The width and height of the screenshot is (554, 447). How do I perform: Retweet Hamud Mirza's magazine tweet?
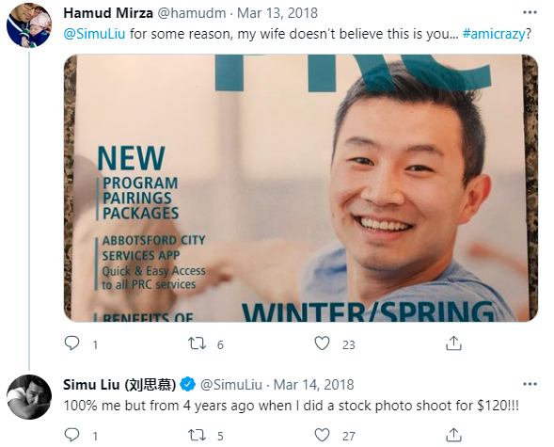coord(197,343)
